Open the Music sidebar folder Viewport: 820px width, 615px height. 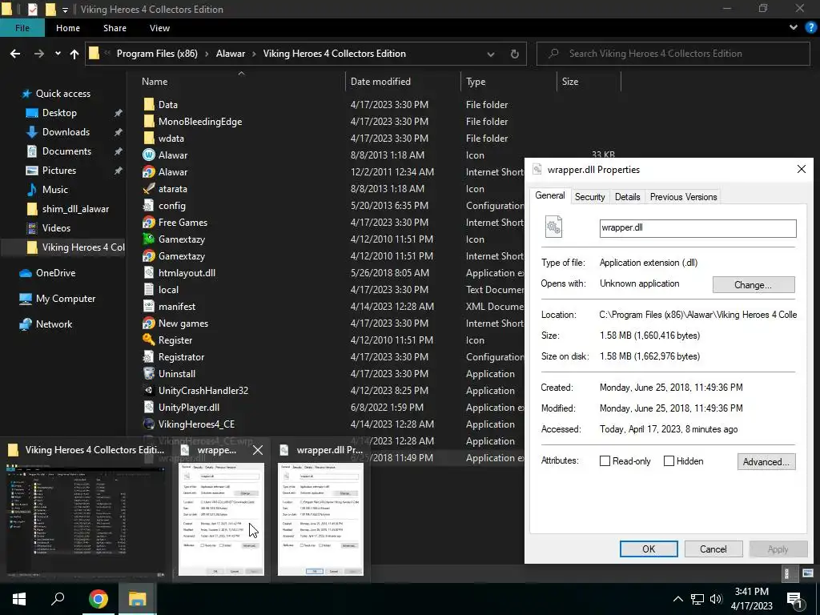pos(55,189)
